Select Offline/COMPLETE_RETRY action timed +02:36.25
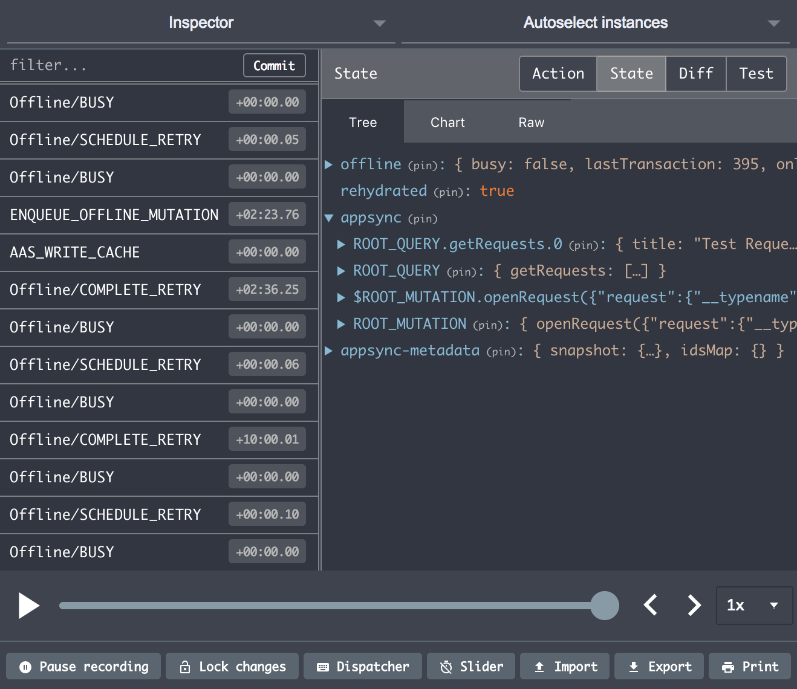797x689 pixels. (x=159, y=290)
